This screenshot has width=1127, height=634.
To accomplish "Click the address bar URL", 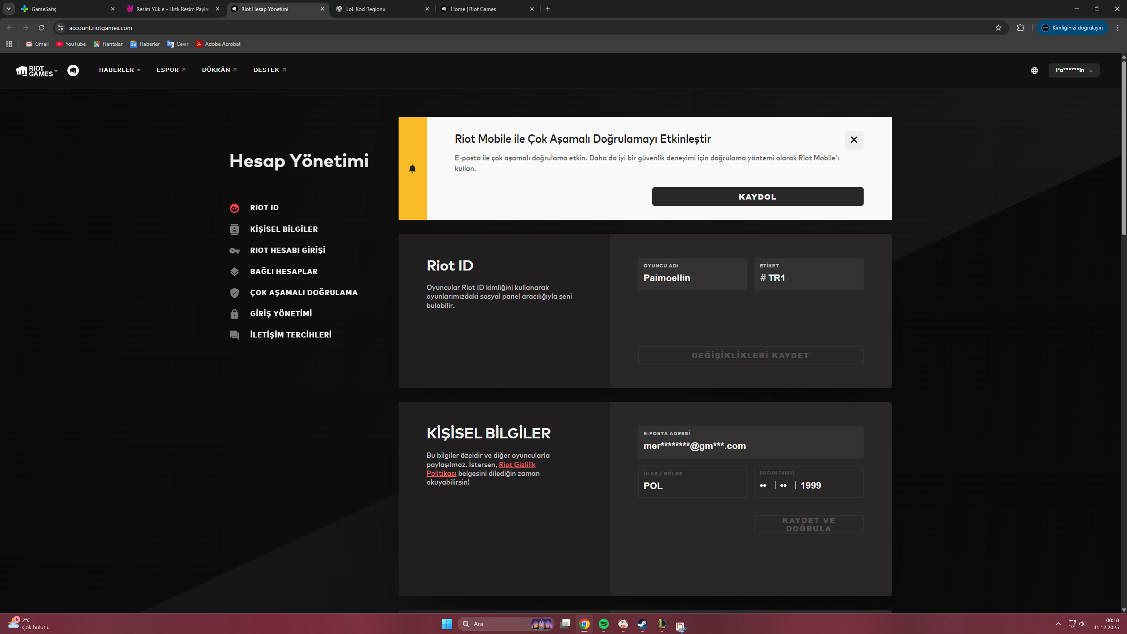I will coord(100,28).
